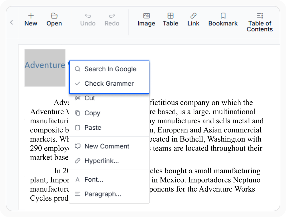
Task: Click the Redo arrow icon
Action: (112, 16)
